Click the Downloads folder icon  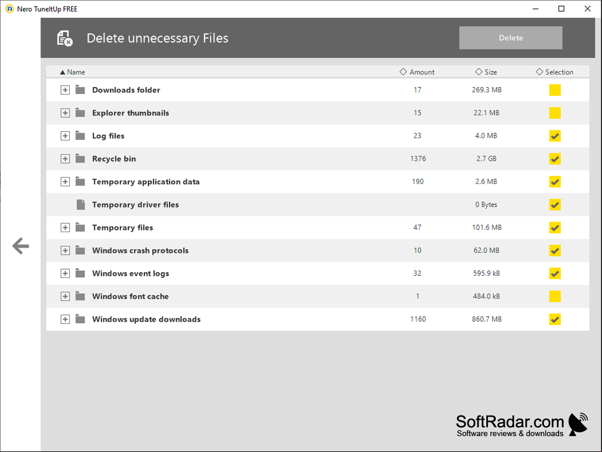(80, 89)
